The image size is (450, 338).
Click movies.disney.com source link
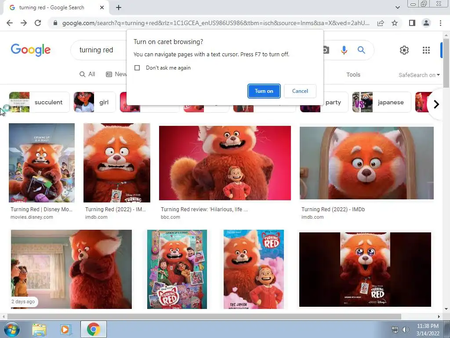[32, 217]
